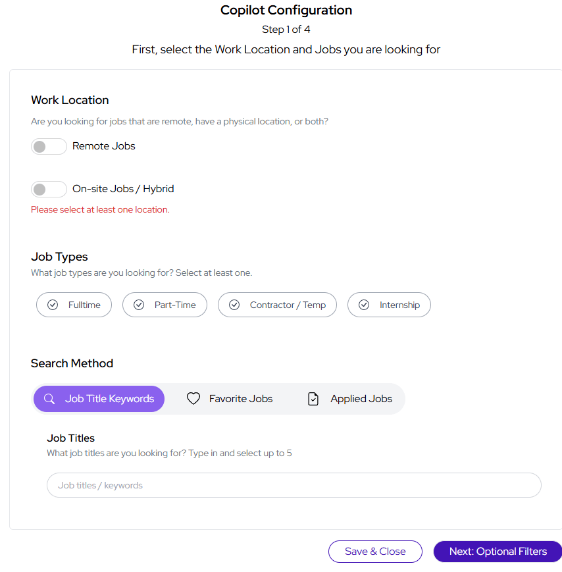Viewport: 562px width, 572px height.
Task: Click the checkmark circle icon beside Internship
Action: [x=364, y=305]
